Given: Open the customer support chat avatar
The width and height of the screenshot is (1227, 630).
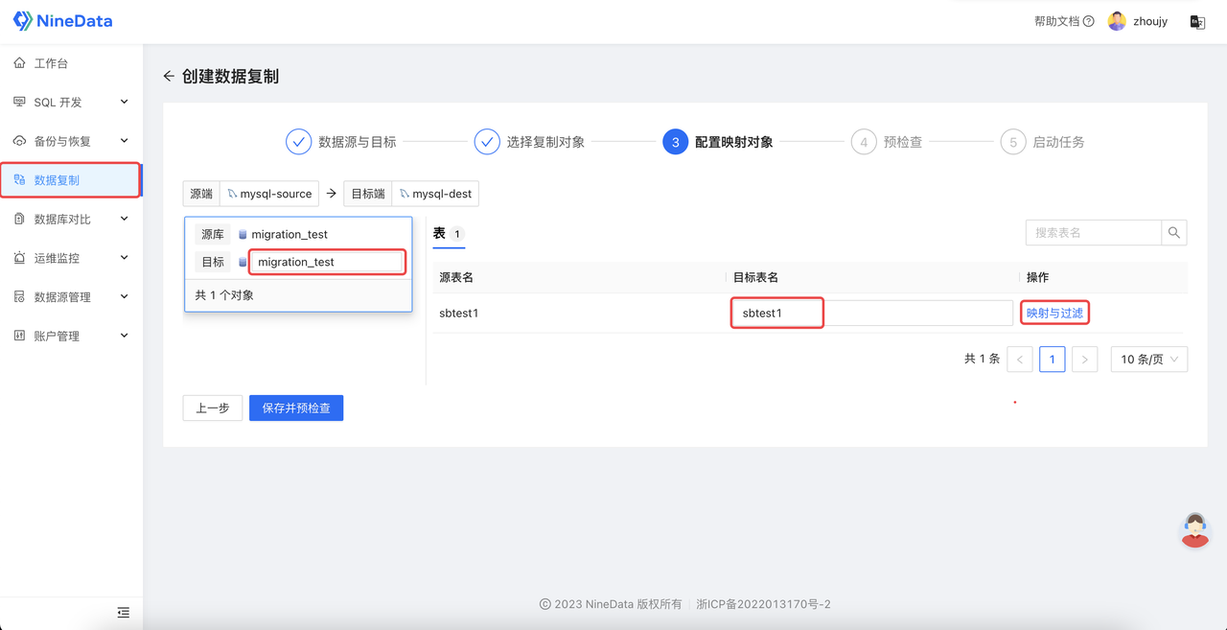Looking at the screenshot, I should point(1194,530).
